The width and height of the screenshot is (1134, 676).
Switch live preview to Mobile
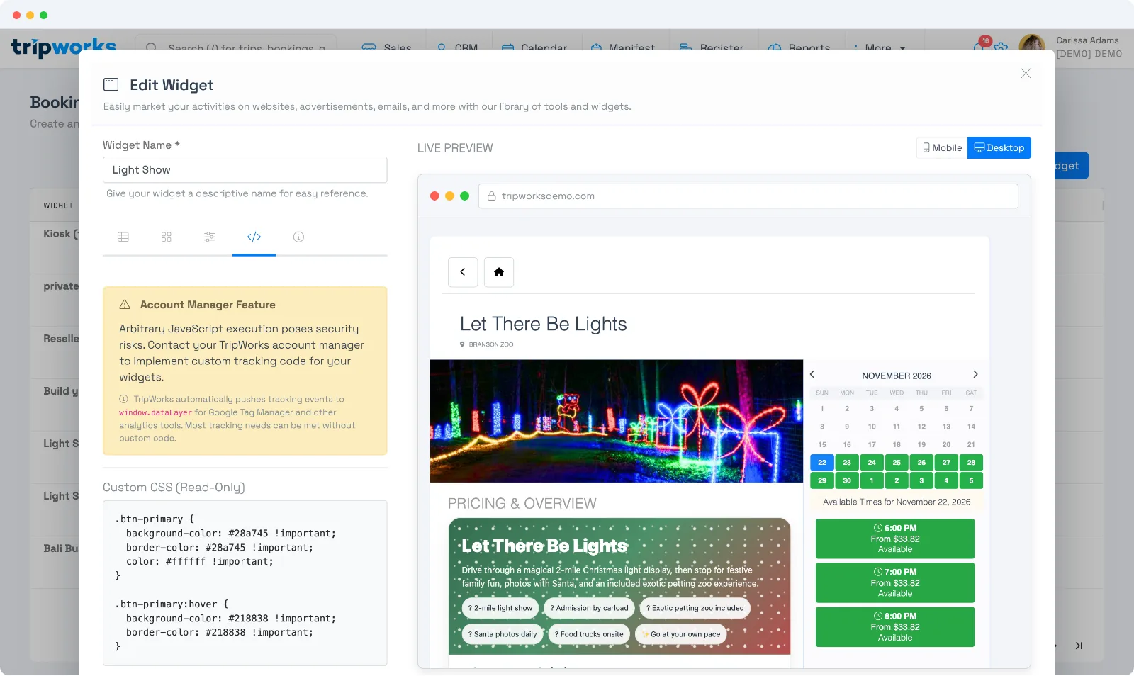click(x=942, y=148)
